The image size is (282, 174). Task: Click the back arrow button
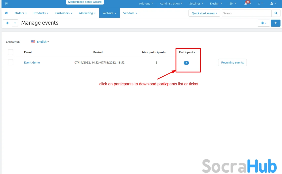[8, 23]
